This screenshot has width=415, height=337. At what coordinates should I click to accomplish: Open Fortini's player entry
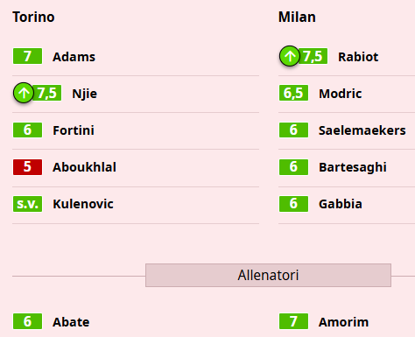[x=74, y=130]
